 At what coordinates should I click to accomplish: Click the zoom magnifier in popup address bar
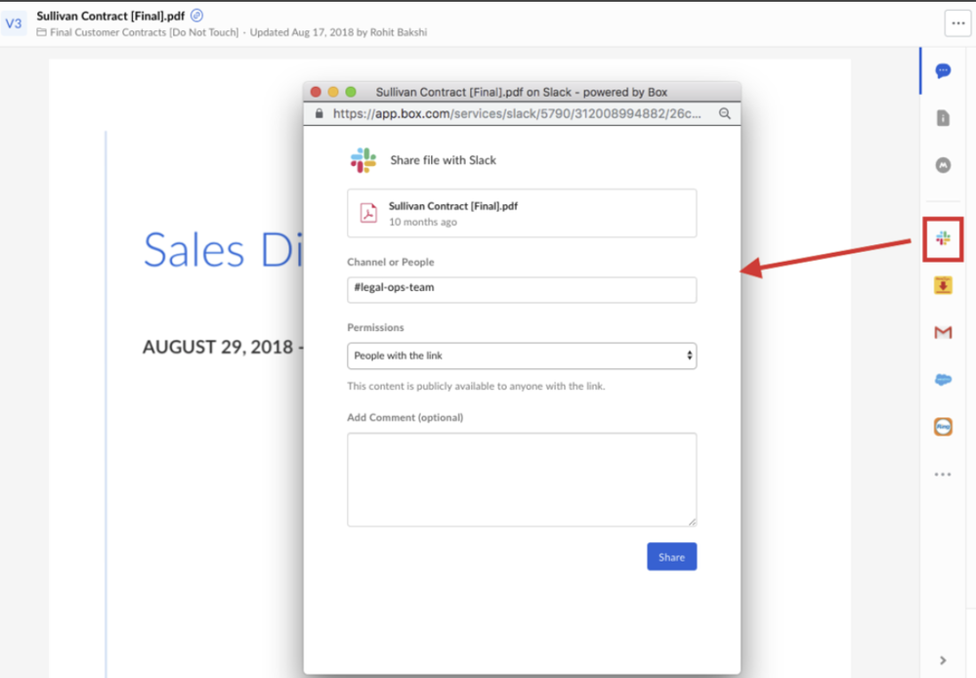tap(725, 113)
